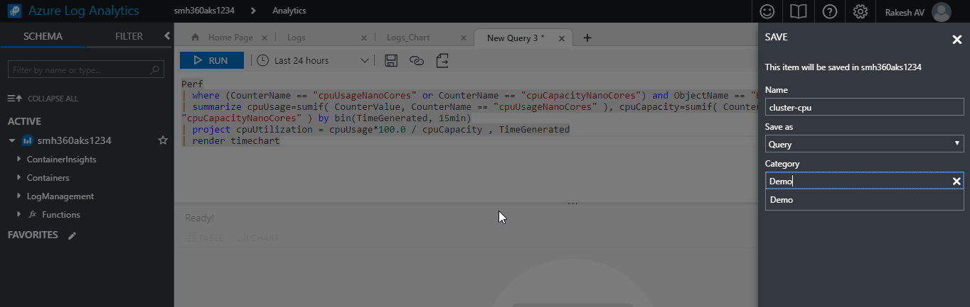Screen dimensions: 970x307
Task: Click the copy link icon
Action: [x=417, y=60]
